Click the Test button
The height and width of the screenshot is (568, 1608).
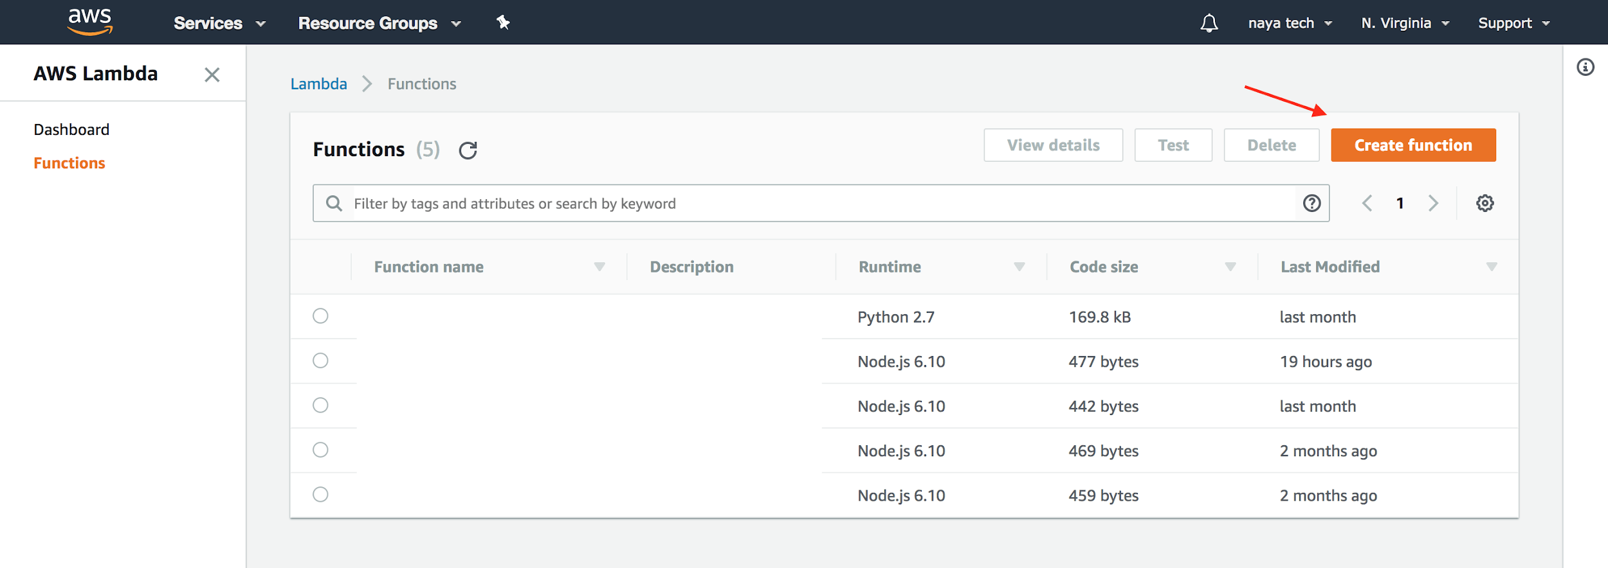[1174, 145]
